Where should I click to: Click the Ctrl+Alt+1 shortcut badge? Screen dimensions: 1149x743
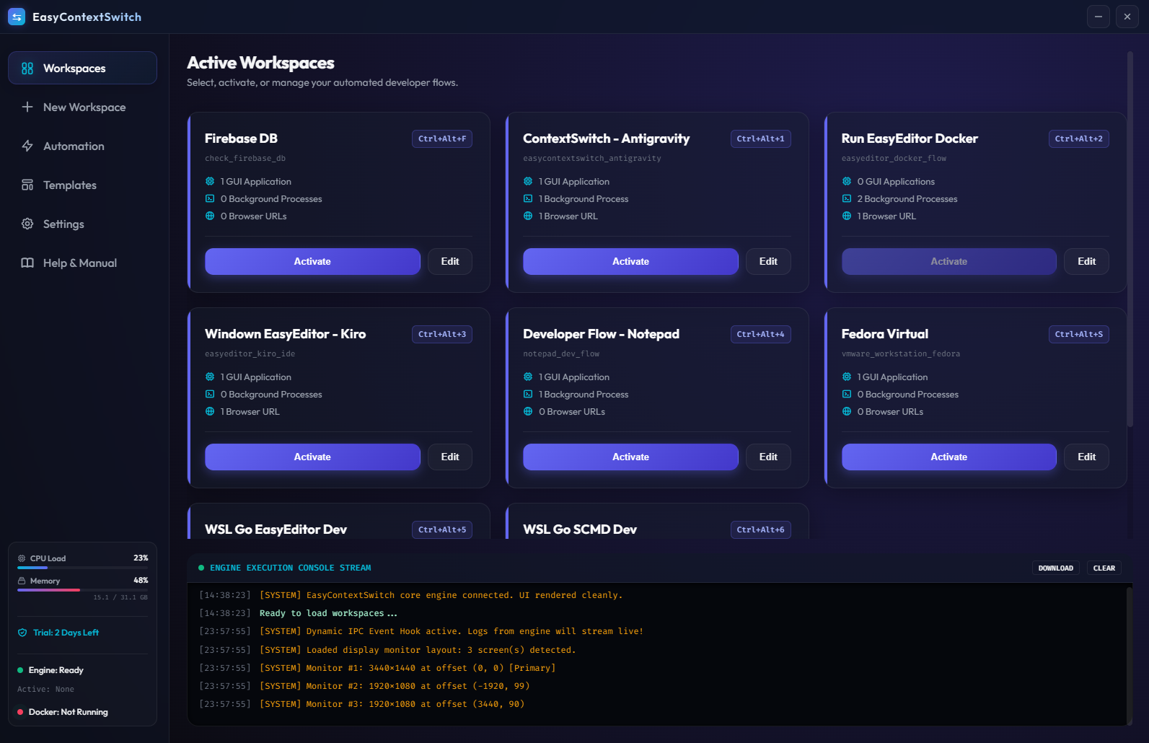point(760,139)
